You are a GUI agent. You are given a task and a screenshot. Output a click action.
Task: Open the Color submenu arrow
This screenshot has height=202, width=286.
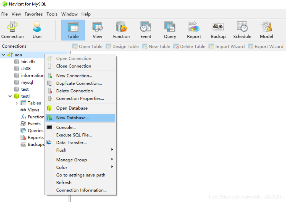[x=112, y=167]
